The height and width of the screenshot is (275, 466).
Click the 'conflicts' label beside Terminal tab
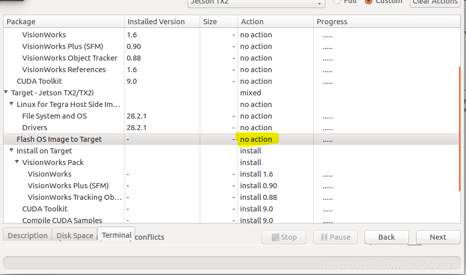click(x=149, y=237)
